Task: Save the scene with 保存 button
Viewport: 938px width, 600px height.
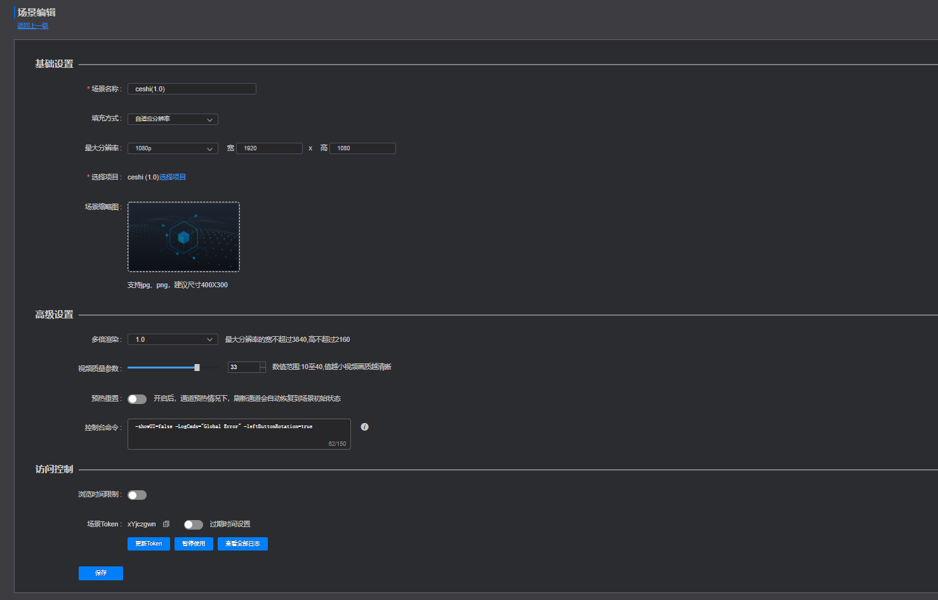Action: (x=101, y=573)
